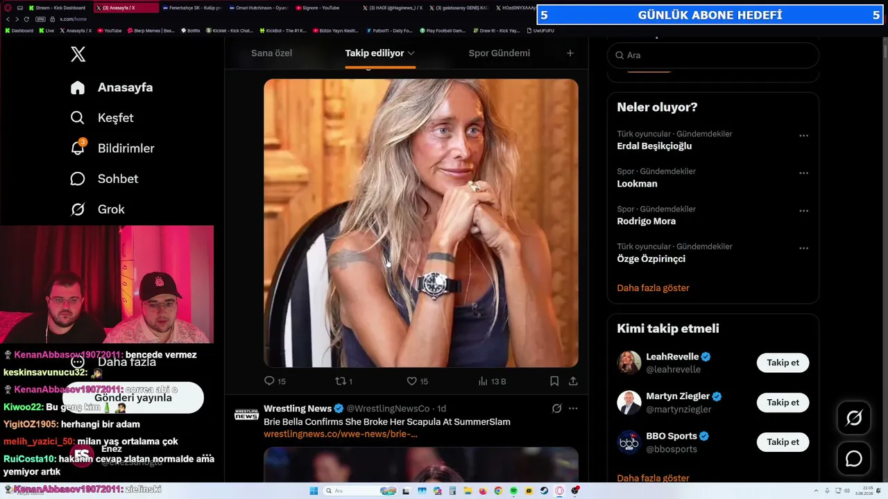The height and width of the screenshot is (499, 888).
Task: Open Chrome from the taskbar
Action: [x=498, y=491]
